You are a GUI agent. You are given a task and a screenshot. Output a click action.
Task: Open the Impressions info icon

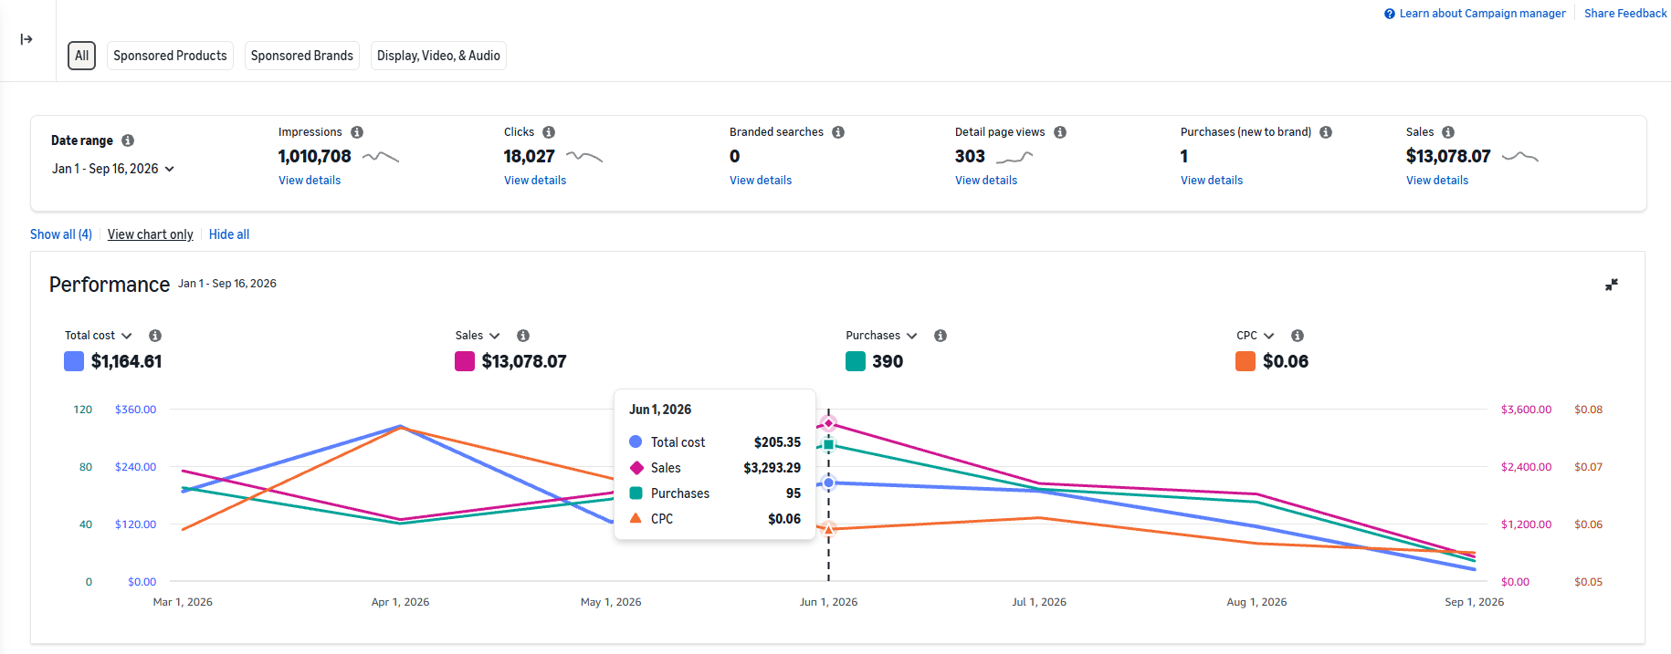tap(357, 132)
